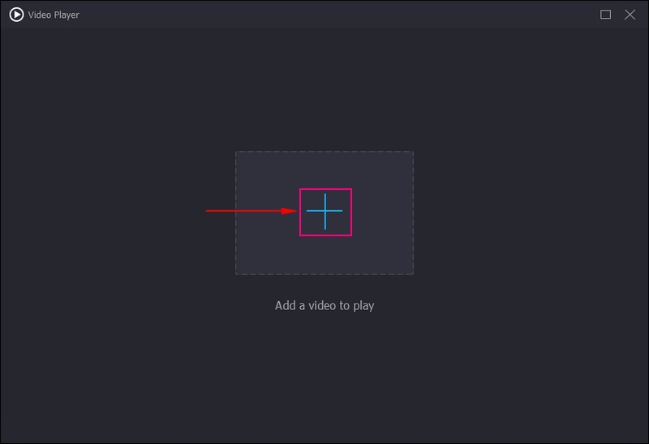The height and width of the screenshot is (444, 649).
Task: Click the dark empty area above the upload box
Action: [x=324, y=89]
